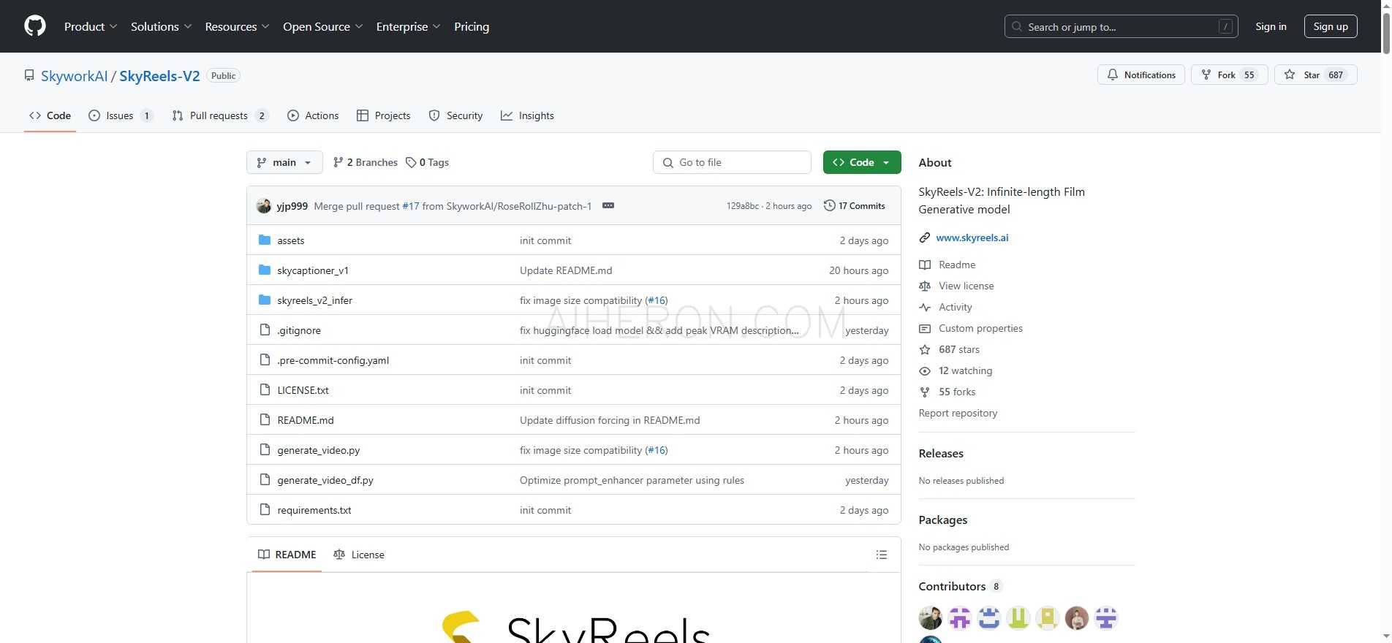The image size is (1392, 643).
Task: Click the Go to file input
Action: coord(732,162)
